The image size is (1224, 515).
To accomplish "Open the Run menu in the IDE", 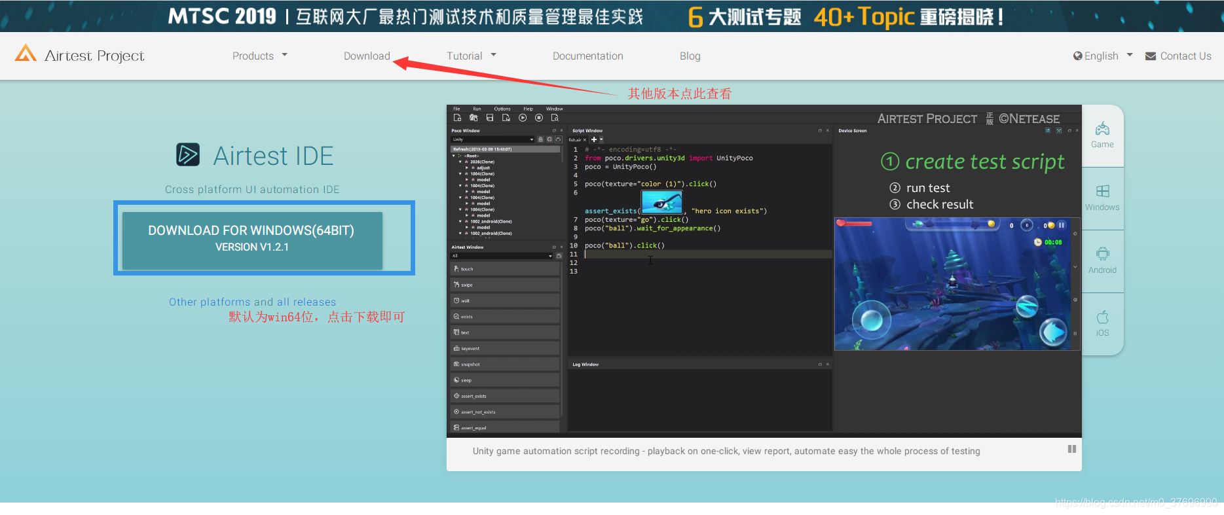I will click(477, 109).
